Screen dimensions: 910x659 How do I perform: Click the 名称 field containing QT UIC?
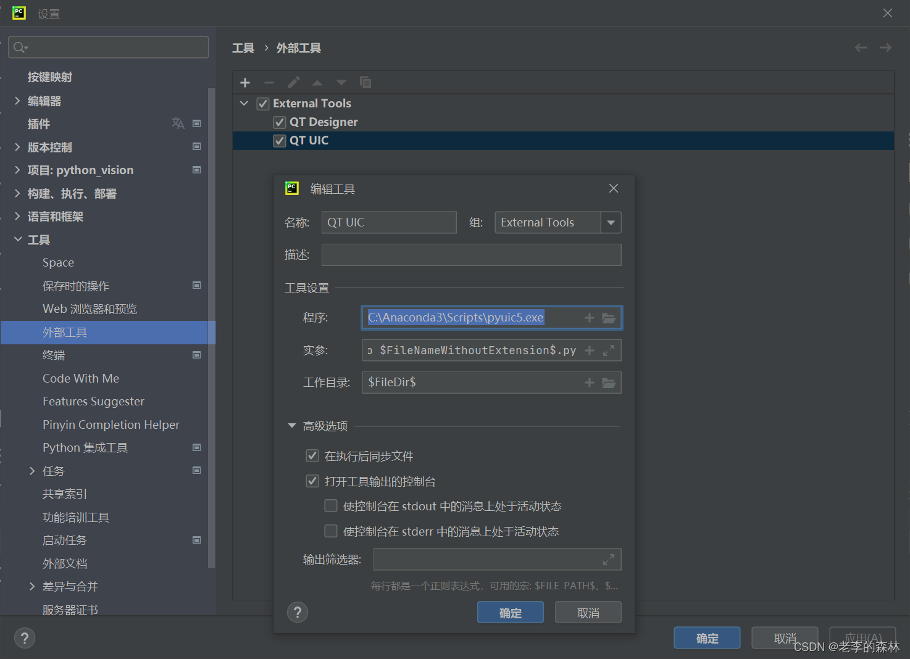point(389,223)
